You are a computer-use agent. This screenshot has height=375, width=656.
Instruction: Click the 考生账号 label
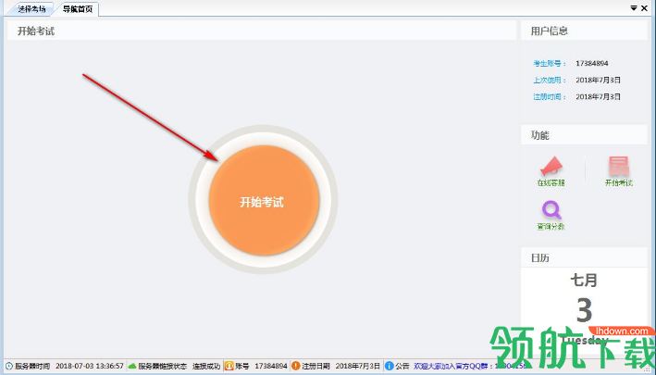pos(550,63)
